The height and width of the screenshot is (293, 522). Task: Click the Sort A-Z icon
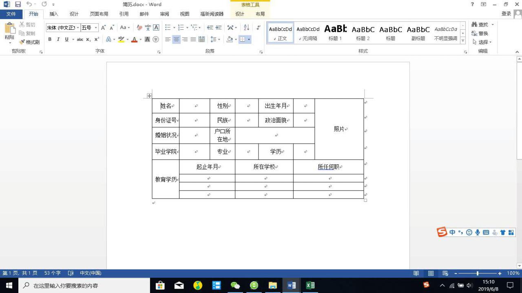point(246,28)
